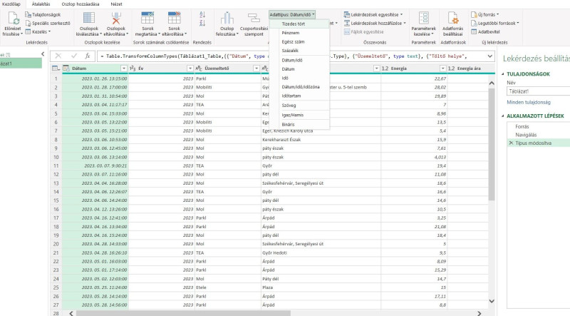Click the Név input field with Táblázat1
This screenshot has height=316, width=570.
(x=539, y=91)
